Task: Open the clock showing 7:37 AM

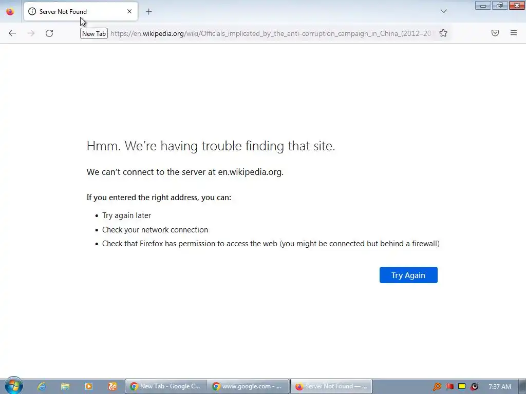Action: 500,387
